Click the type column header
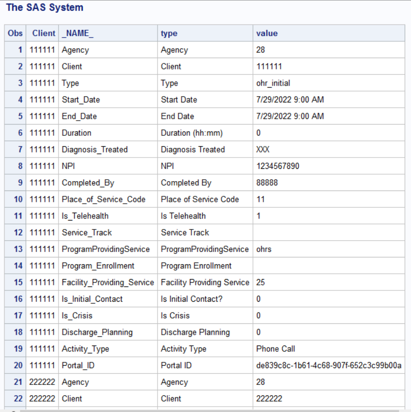 (169, 33)
